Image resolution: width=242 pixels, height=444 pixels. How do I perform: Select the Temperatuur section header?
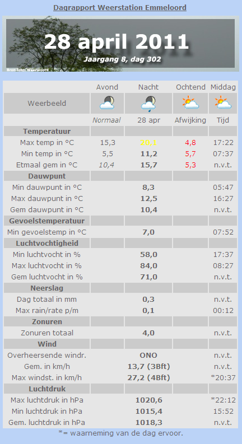(46, 132)
